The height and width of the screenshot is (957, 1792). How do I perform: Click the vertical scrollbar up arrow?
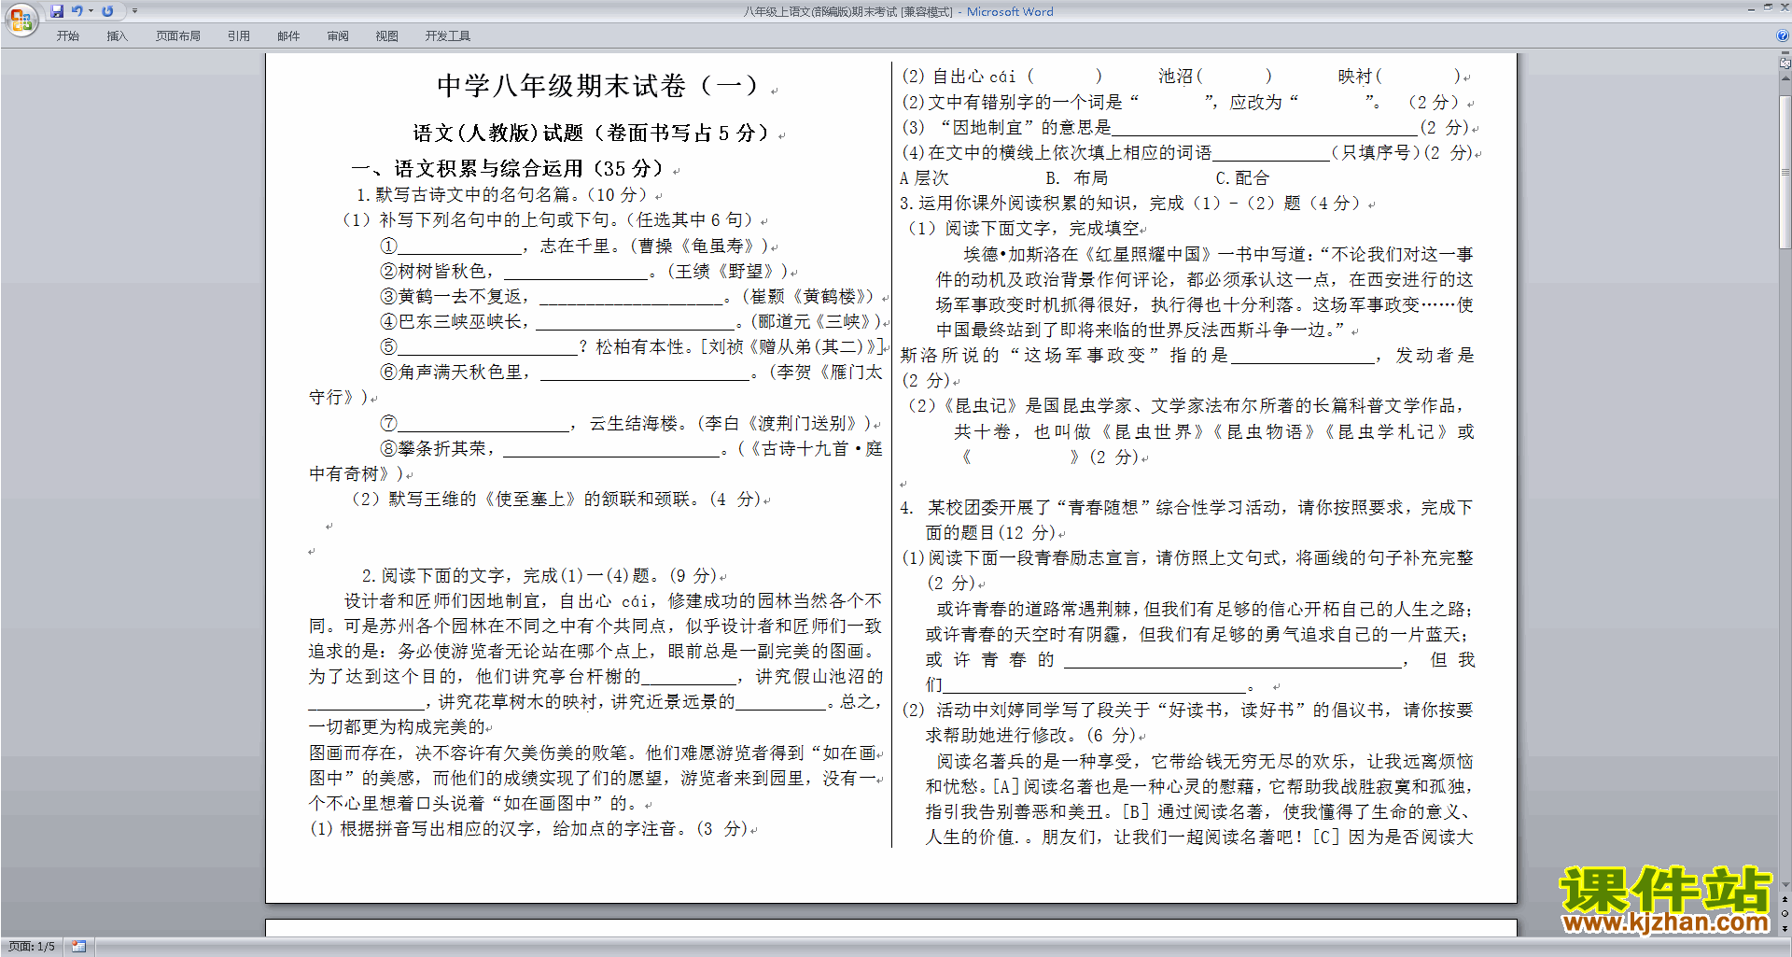1785,79
